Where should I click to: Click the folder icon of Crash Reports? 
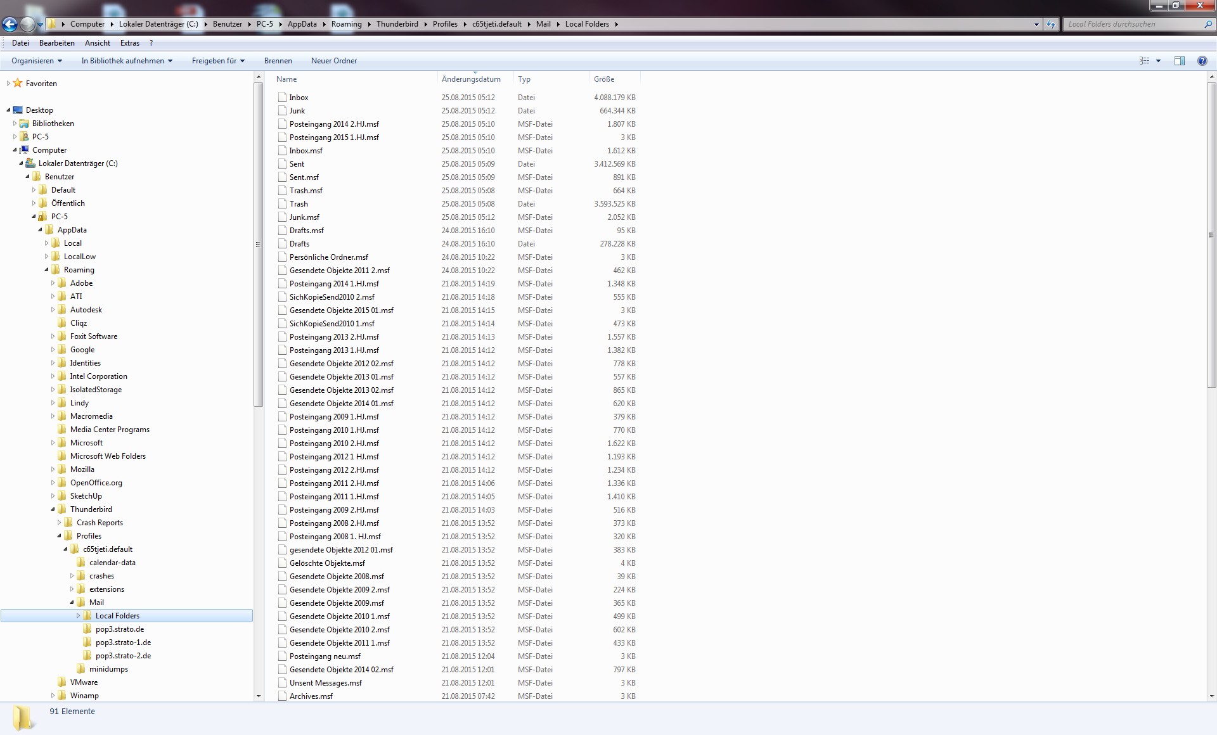(68, 523)
